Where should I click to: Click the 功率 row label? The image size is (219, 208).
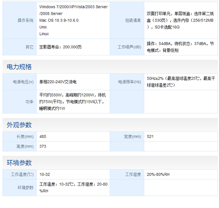click(29, 102)
